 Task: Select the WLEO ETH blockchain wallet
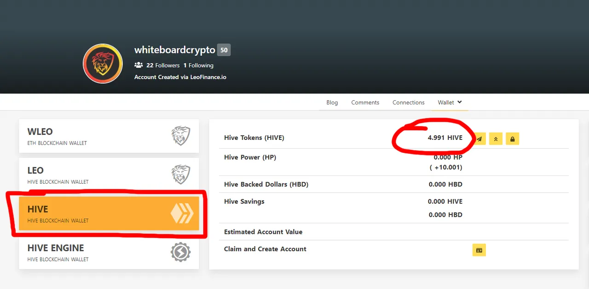(x=109, y=136)
